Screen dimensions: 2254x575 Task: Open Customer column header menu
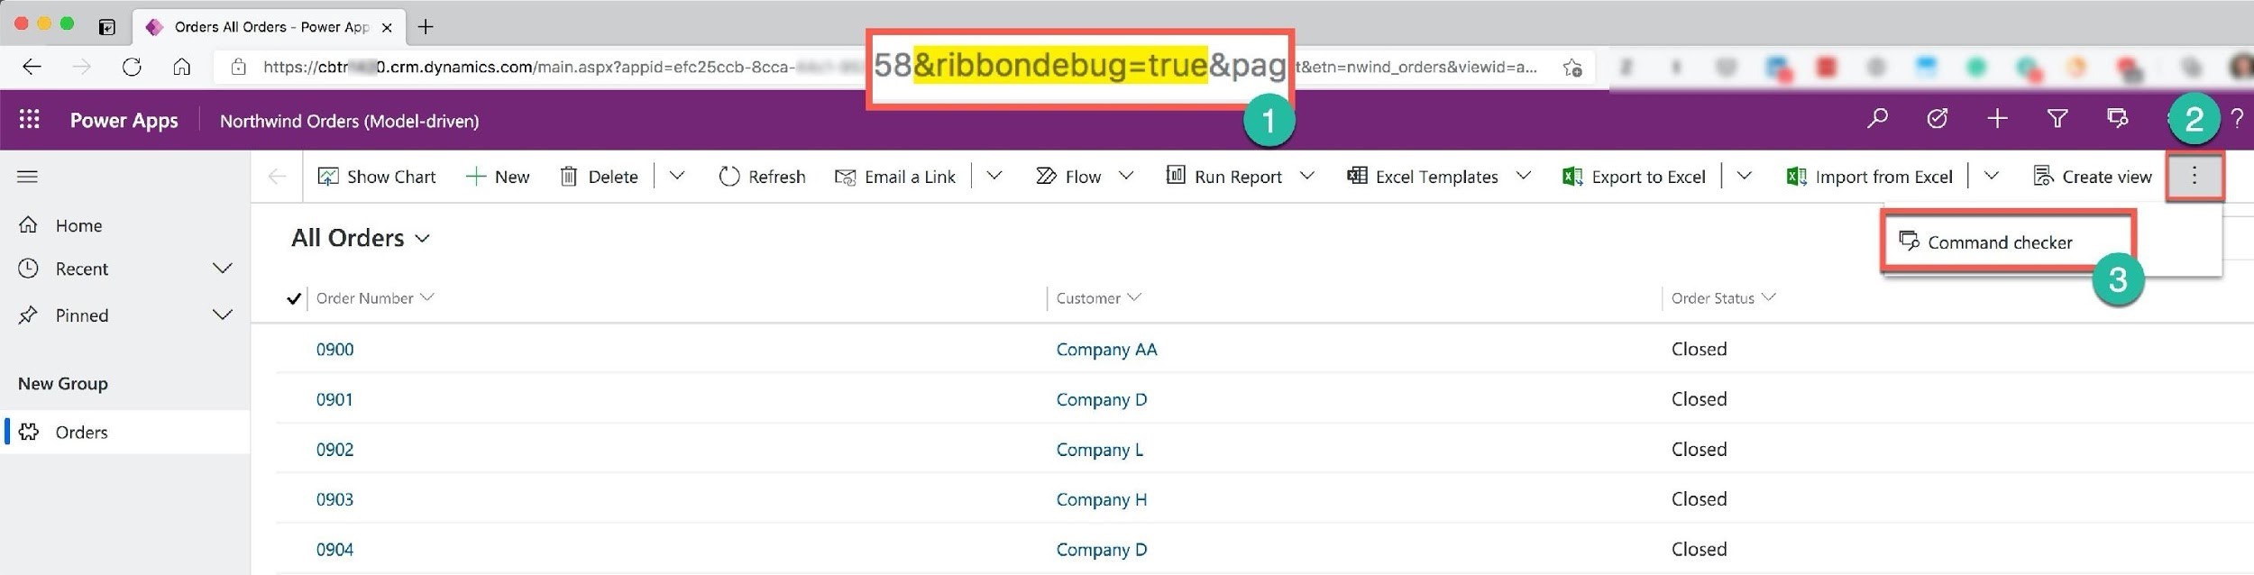point(1098,297)
